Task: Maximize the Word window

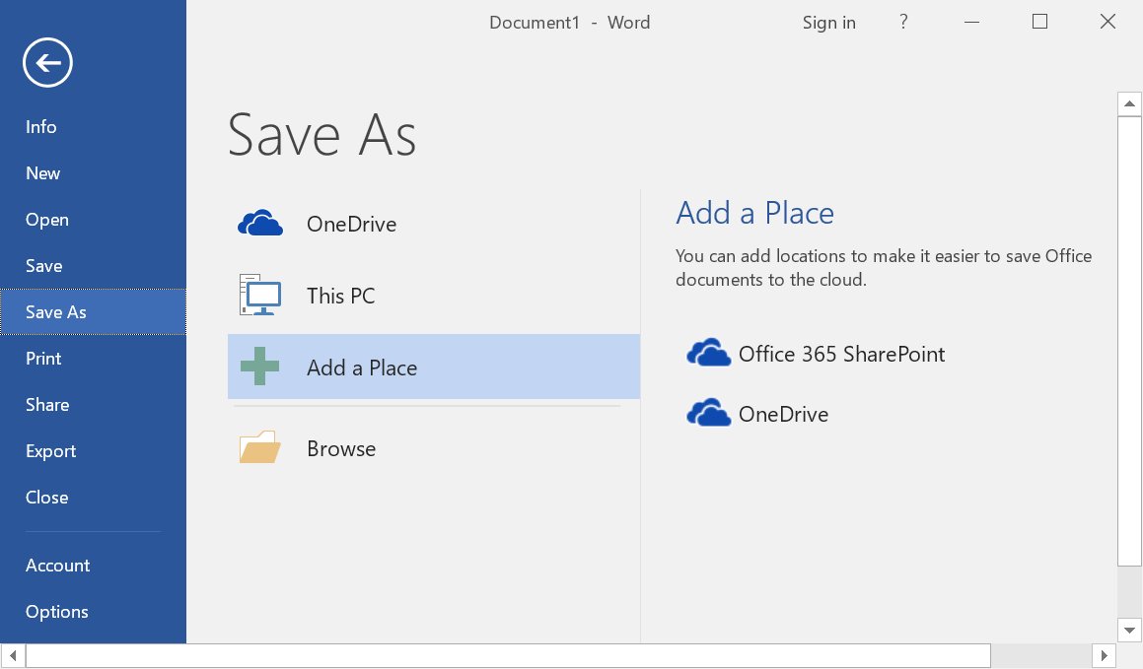Action: (1039, 22)
